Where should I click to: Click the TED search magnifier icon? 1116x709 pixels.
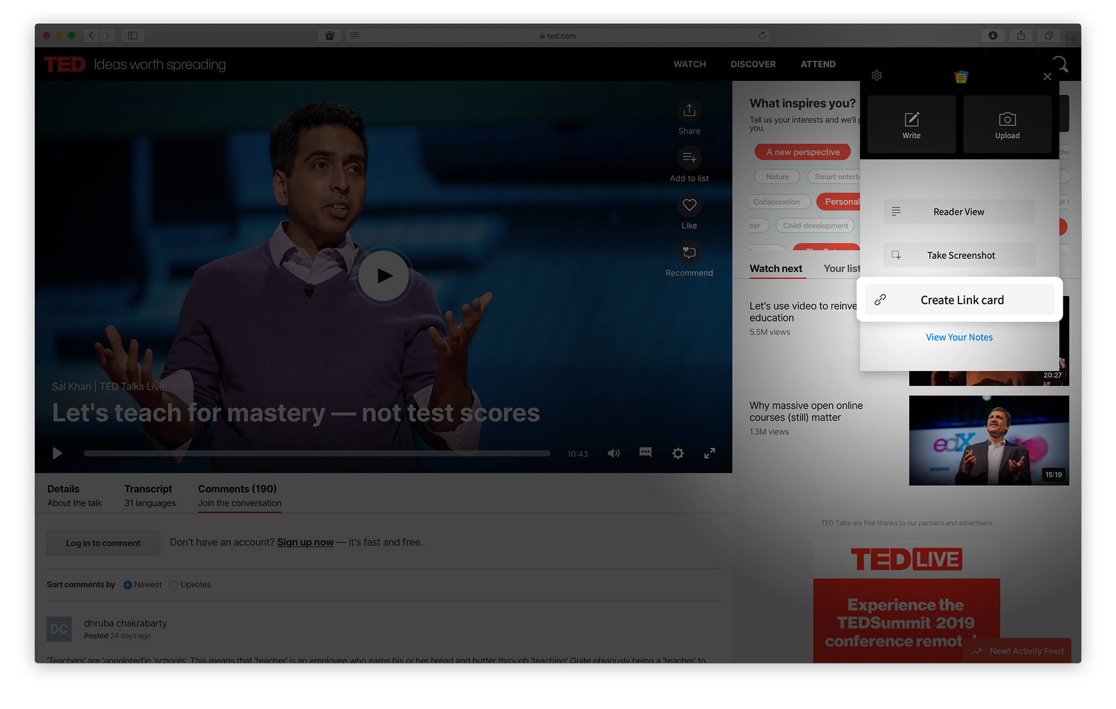tap(1060, 64)
